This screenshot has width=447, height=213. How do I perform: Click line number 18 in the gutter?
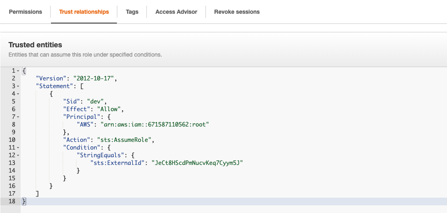(x=11, y=201)
